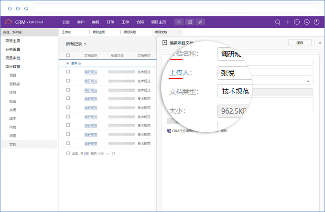The width and height of the screenshot is (325, 212).
Task: Click the 保存 button
Action: pos(300,42)
